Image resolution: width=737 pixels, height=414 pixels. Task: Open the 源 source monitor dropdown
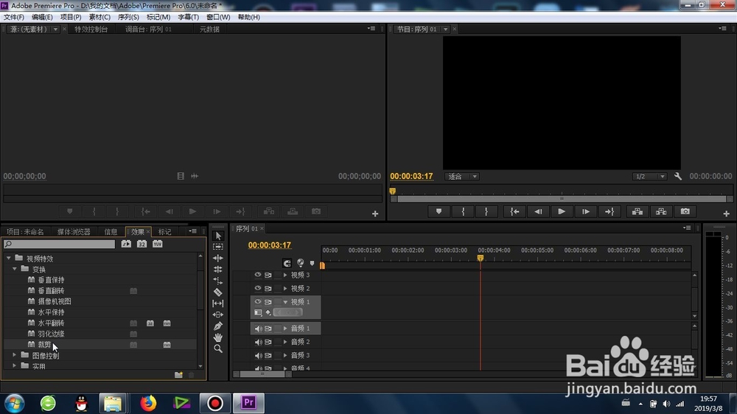[55, 29]
